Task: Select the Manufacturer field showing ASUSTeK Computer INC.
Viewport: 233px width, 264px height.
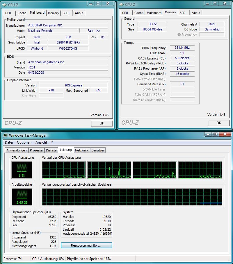Action: 67,25
